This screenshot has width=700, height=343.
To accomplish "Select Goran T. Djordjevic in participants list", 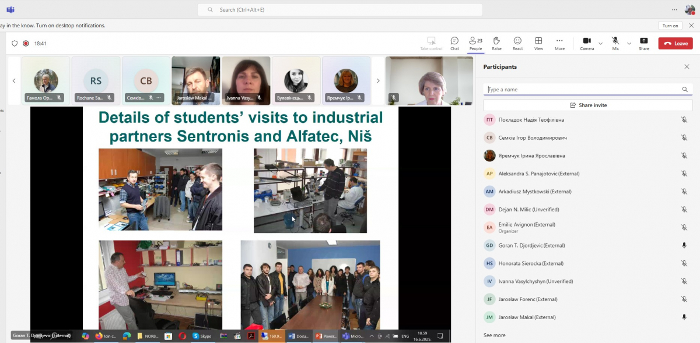I will 531,246.
